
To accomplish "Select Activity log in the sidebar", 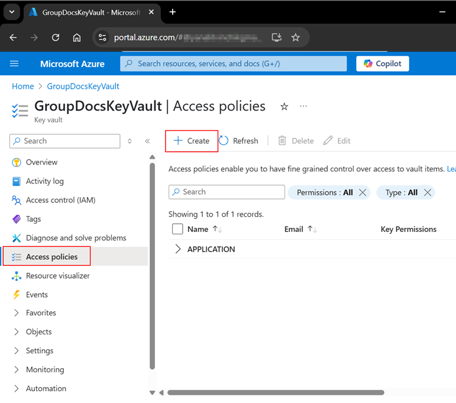I will click(44, 181).
